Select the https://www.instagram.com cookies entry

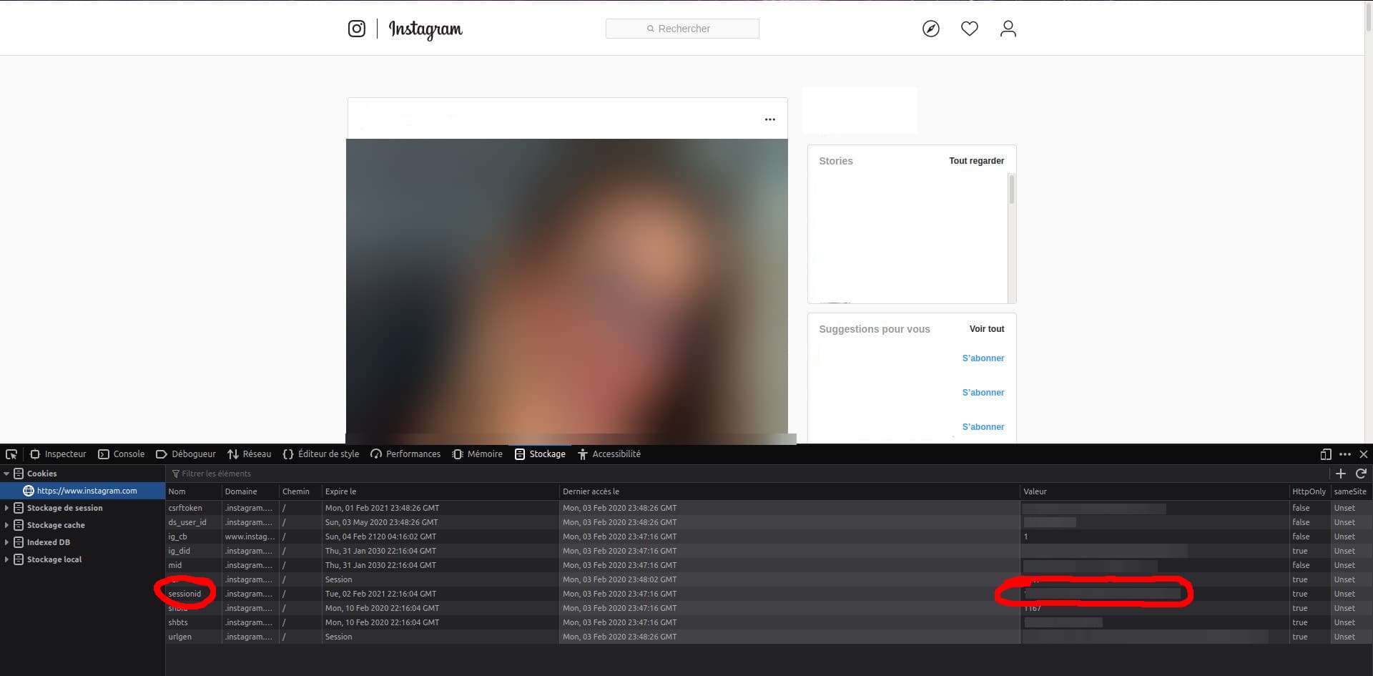(87, 491)
